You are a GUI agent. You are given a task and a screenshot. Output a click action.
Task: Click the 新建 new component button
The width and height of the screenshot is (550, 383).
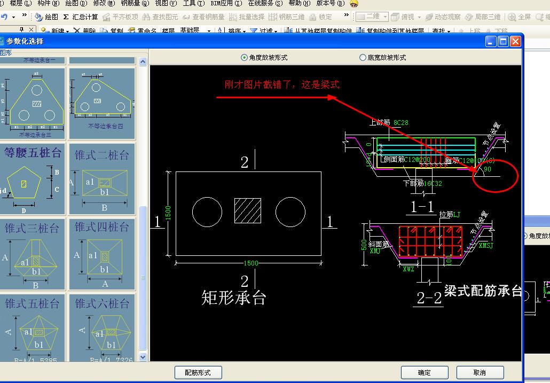(x=54, y=30)
